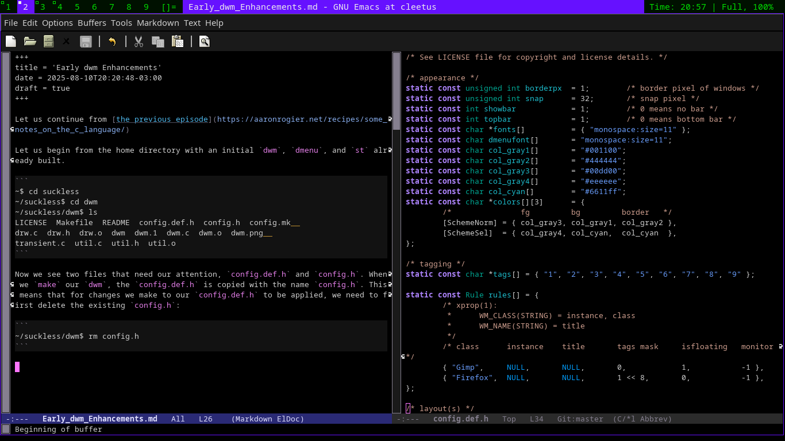Open the Text menu
Screen dimensions: 785x441
coord(193,23)
